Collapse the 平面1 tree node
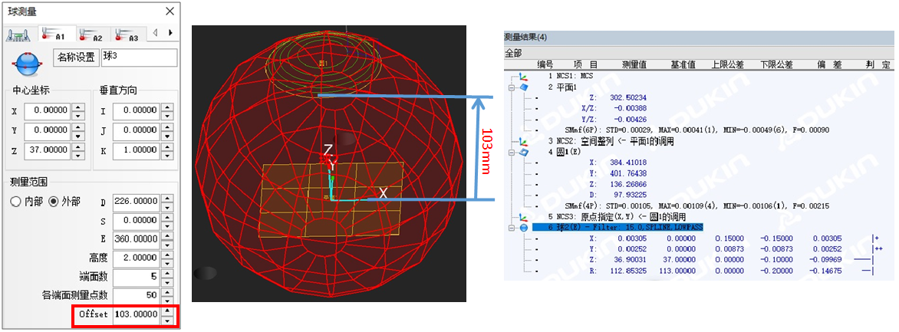899x332 pixels. 511,87
